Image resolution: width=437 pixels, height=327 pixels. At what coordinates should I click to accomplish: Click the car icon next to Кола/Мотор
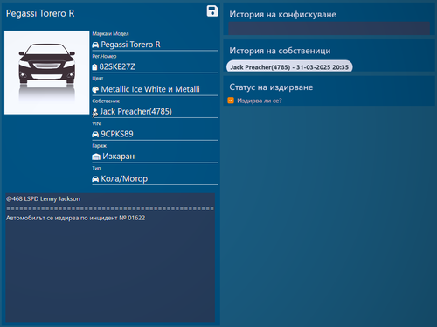(x=95, y=179)
